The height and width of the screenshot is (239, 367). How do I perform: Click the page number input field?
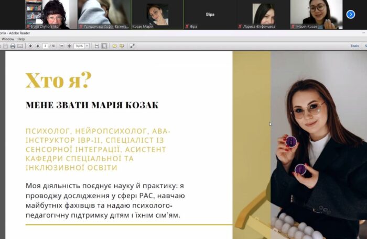pyautogui.click(x=46, y=46)
